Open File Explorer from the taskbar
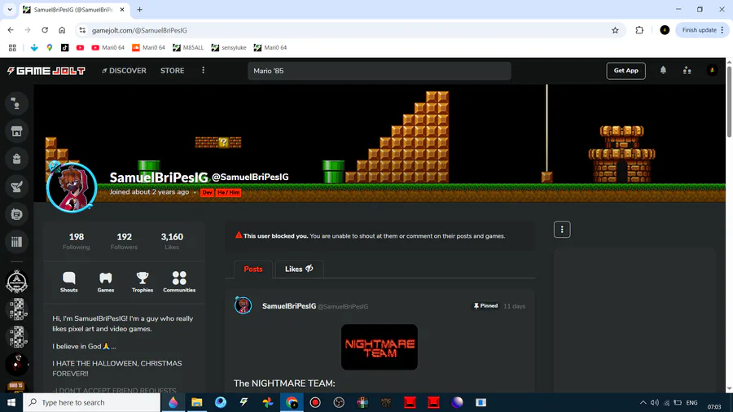This screenshot has width=733, height=412. (x=197, y=403)
